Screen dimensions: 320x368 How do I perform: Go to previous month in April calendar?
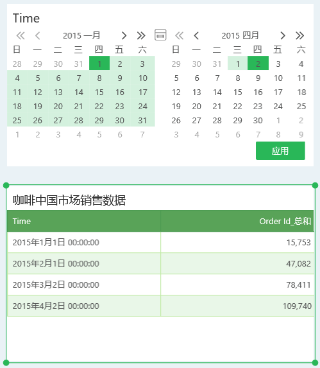(x=196, y=36)
